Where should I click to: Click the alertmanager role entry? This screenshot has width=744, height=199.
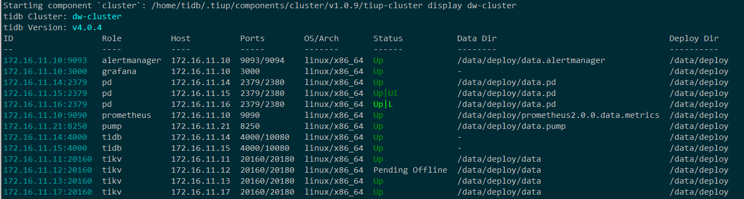[132, 60]
